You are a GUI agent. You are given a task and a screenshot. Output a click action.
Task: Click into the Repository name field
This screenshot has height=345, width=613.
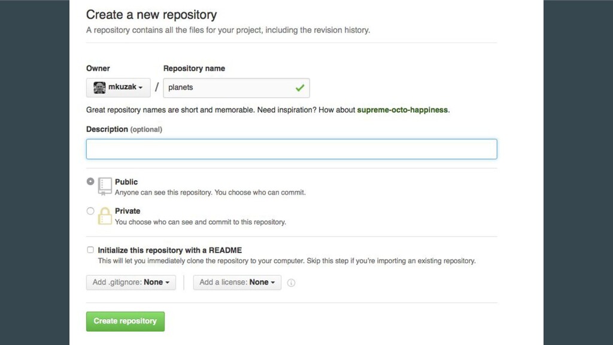coord(236,88)
